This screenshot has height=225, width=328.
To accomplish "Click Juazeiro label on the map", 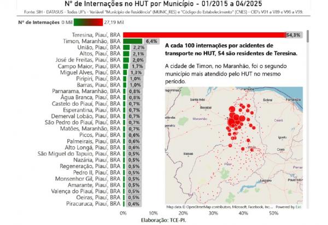I will (266, 180).
